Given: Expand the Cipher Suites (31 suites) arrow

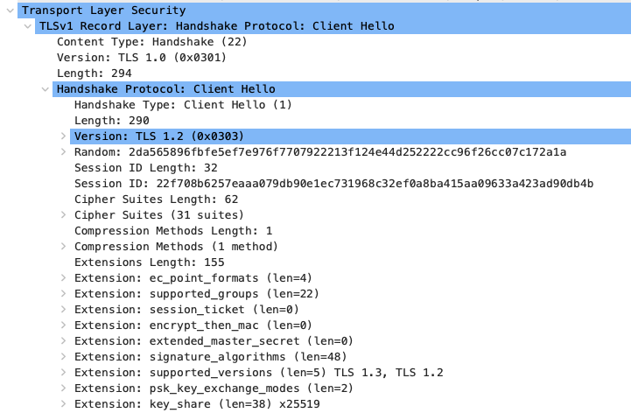Looking at the screenshot, I should [63, 215].
